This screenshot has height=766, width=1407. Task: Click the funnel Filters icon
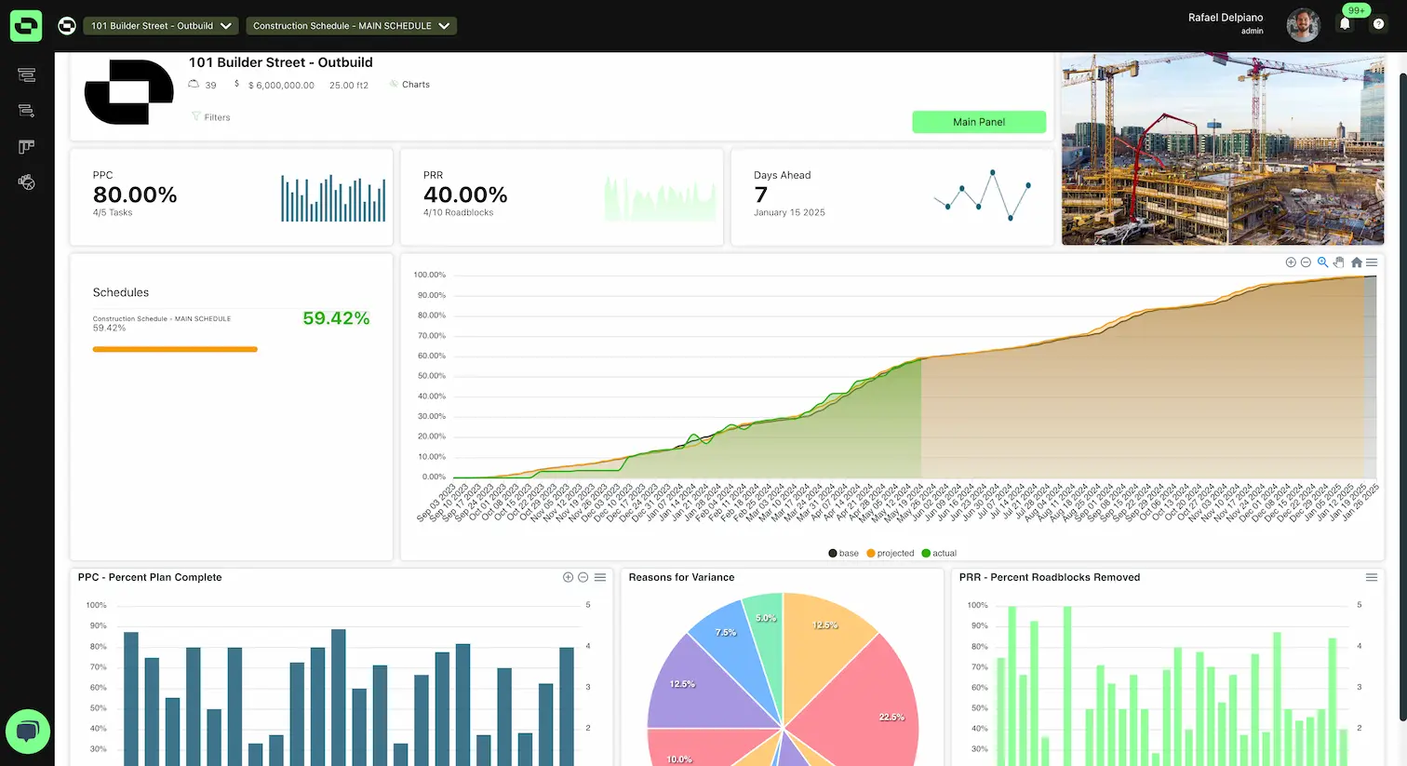195,116
